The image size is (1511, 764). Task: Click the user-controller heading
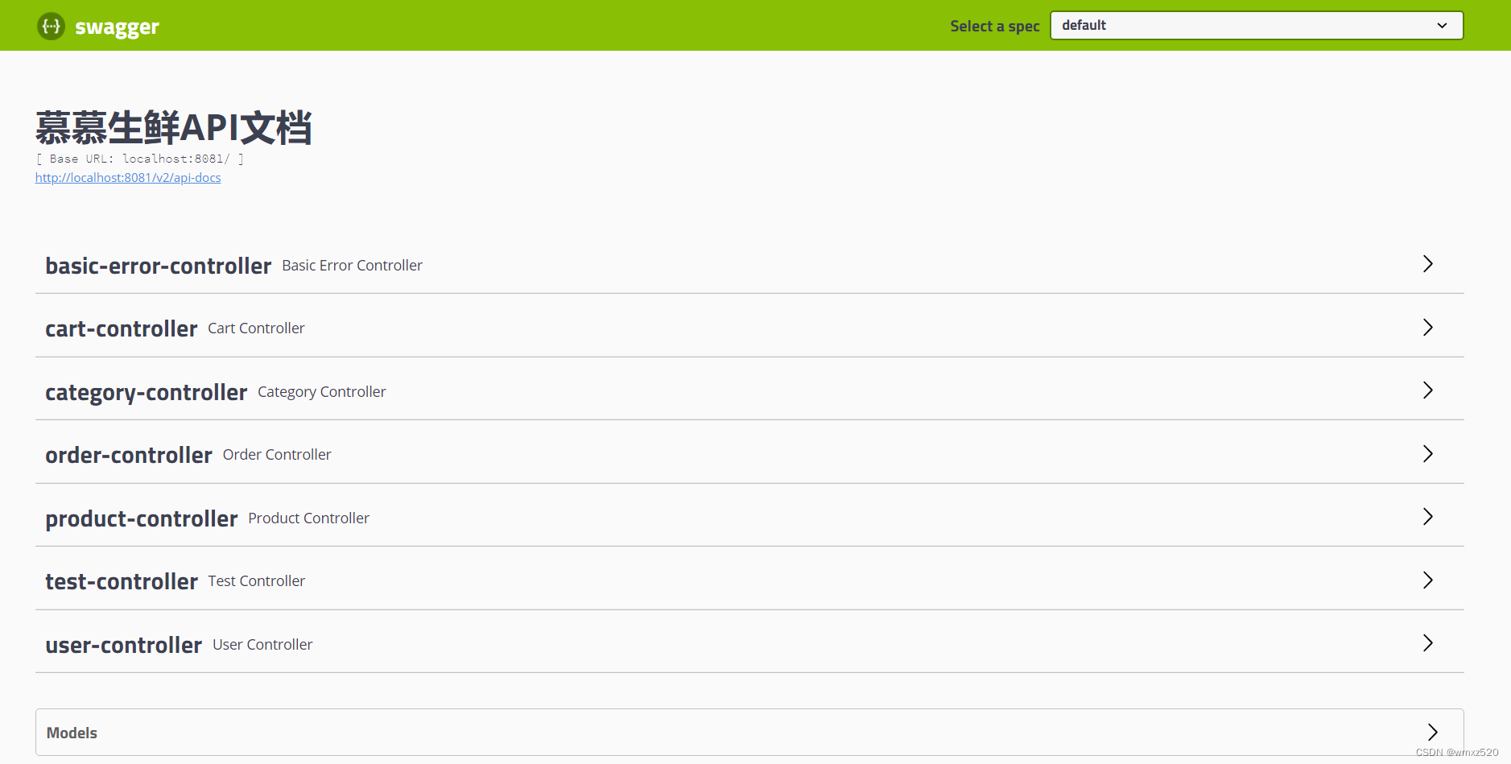[124, 645]
